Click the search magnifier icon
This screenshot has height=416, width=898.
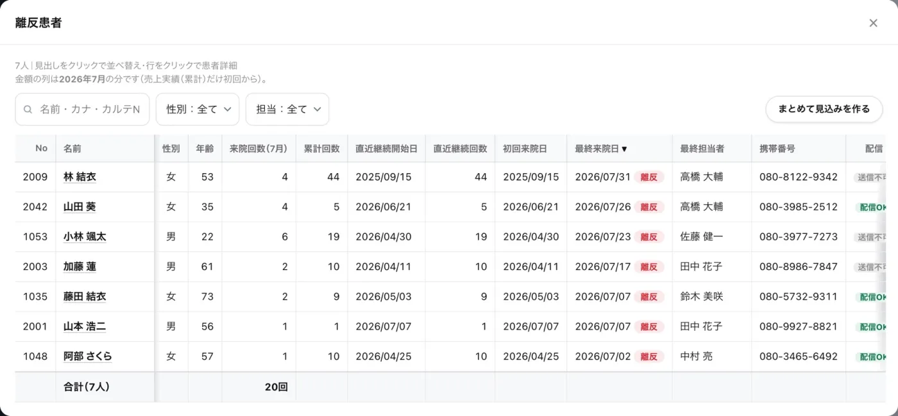point(28,110)
